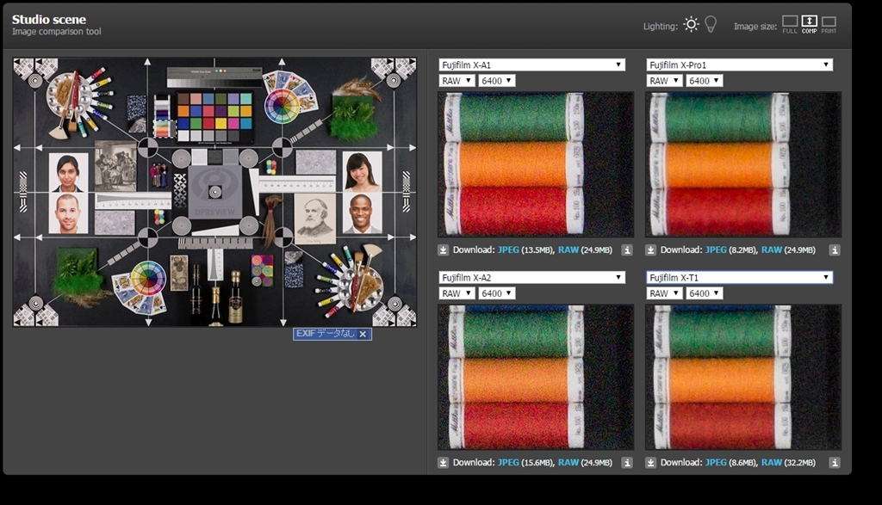
Task: Click download arrow icon under X-Pro1 crop
Action: tap(651, 250)
